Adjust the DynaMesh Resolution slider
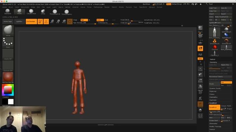Screen dimensions: 236x132 click(221, 111)
